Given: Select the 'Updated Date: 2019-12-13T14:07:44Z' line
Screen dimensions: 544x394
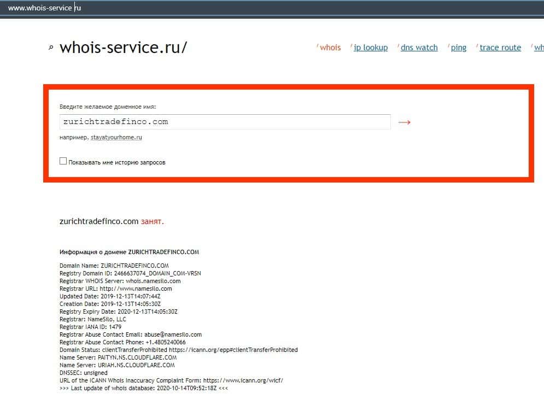Looking at the screenshot, I should coord(110,296).
